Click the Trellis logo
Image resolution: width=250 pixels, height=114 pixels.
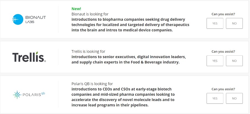pos(29,57)
